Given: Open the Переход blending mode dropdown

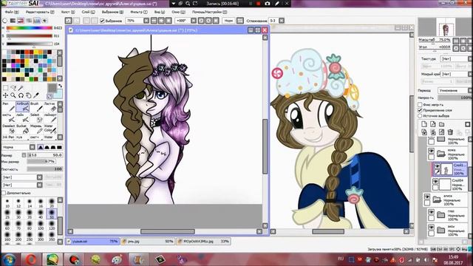Looking at the screenshot, I should 454,90.
